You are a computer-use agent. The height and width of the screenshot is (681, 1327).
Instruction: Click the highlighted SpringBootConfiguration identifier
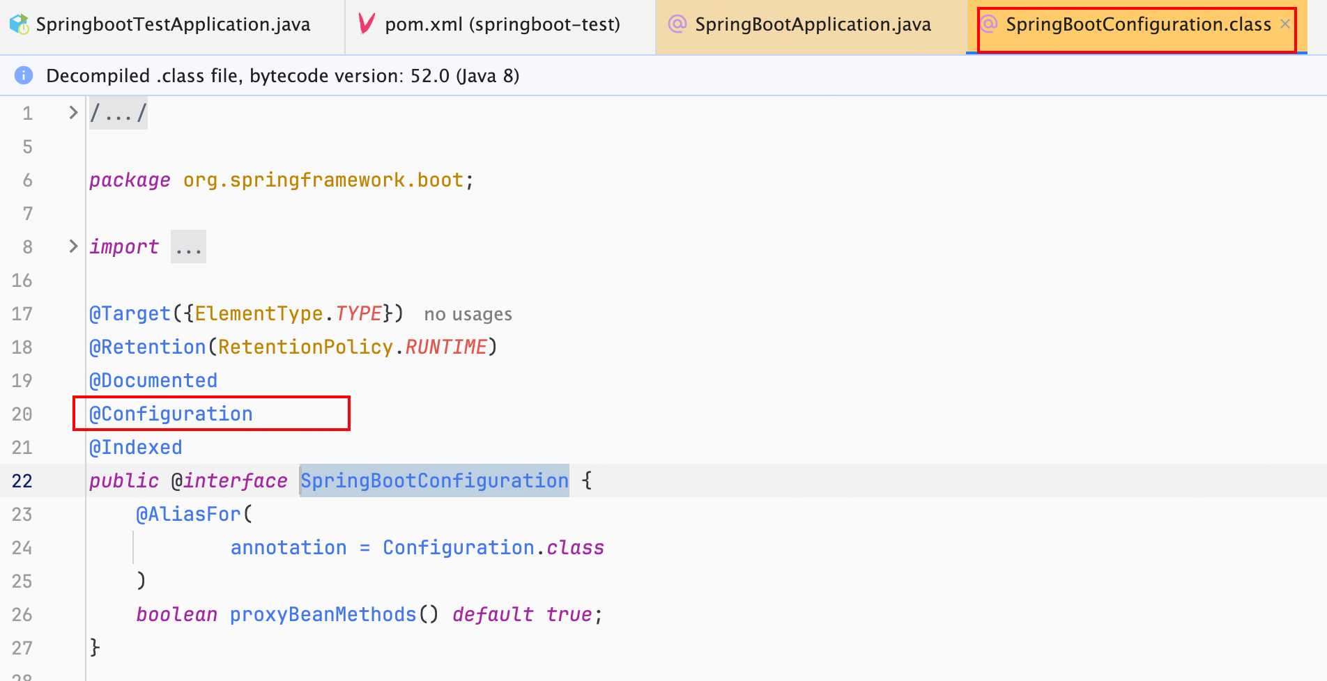coord(434,480)
